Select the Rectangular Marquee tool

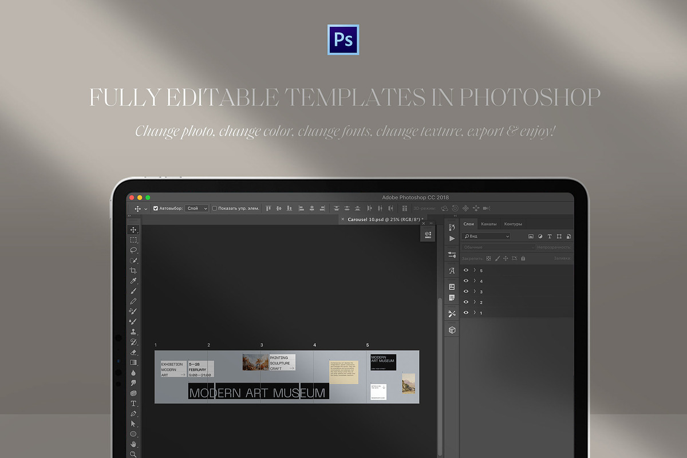(x=133, y=240)
